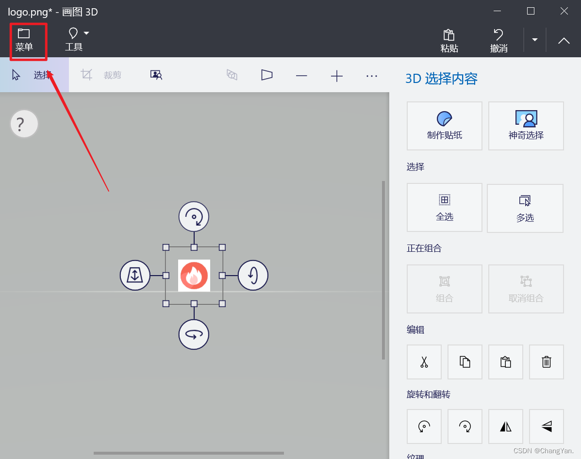
Task: Collapse the top ribbon with the chevron
Action: tap(564, 41)
